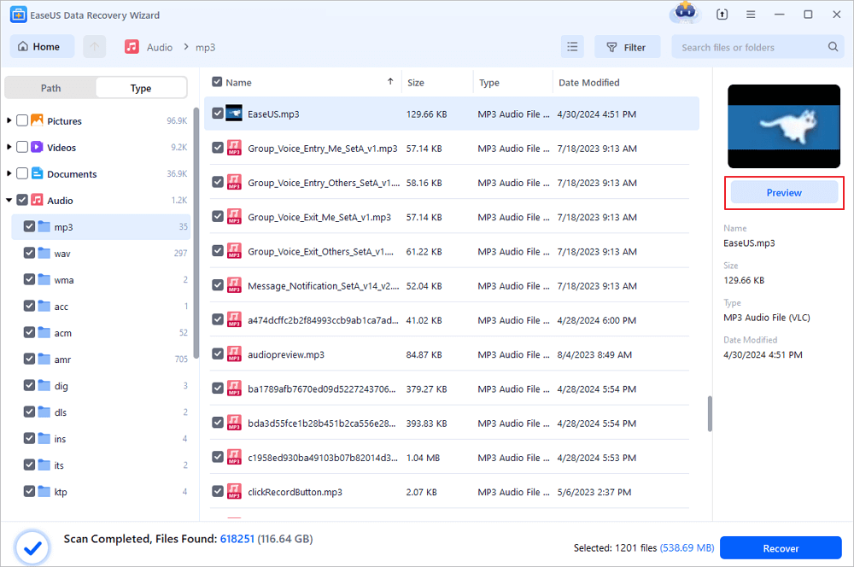Click the Search files or folders field

pos(752,47)
